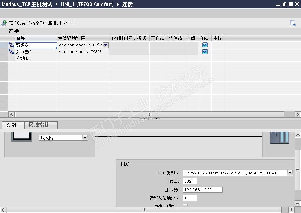This screenshot has width=301, height=213.
Task: Click the pane splitter collapse arrows
Action: pyautogui.click(x=150, y=119)
